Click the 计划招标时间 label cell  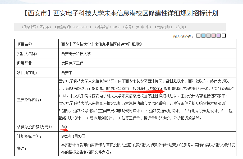click(x=36, y=136)
